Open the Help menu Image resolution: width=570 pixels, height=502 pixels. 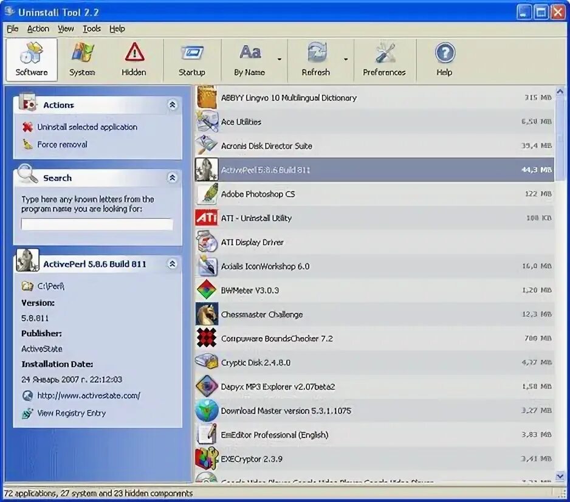117,29
